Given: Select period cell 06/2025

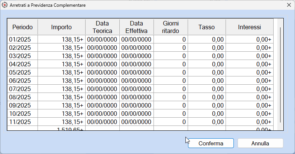Looking at the screenshot, I should [x=23, y=81].
